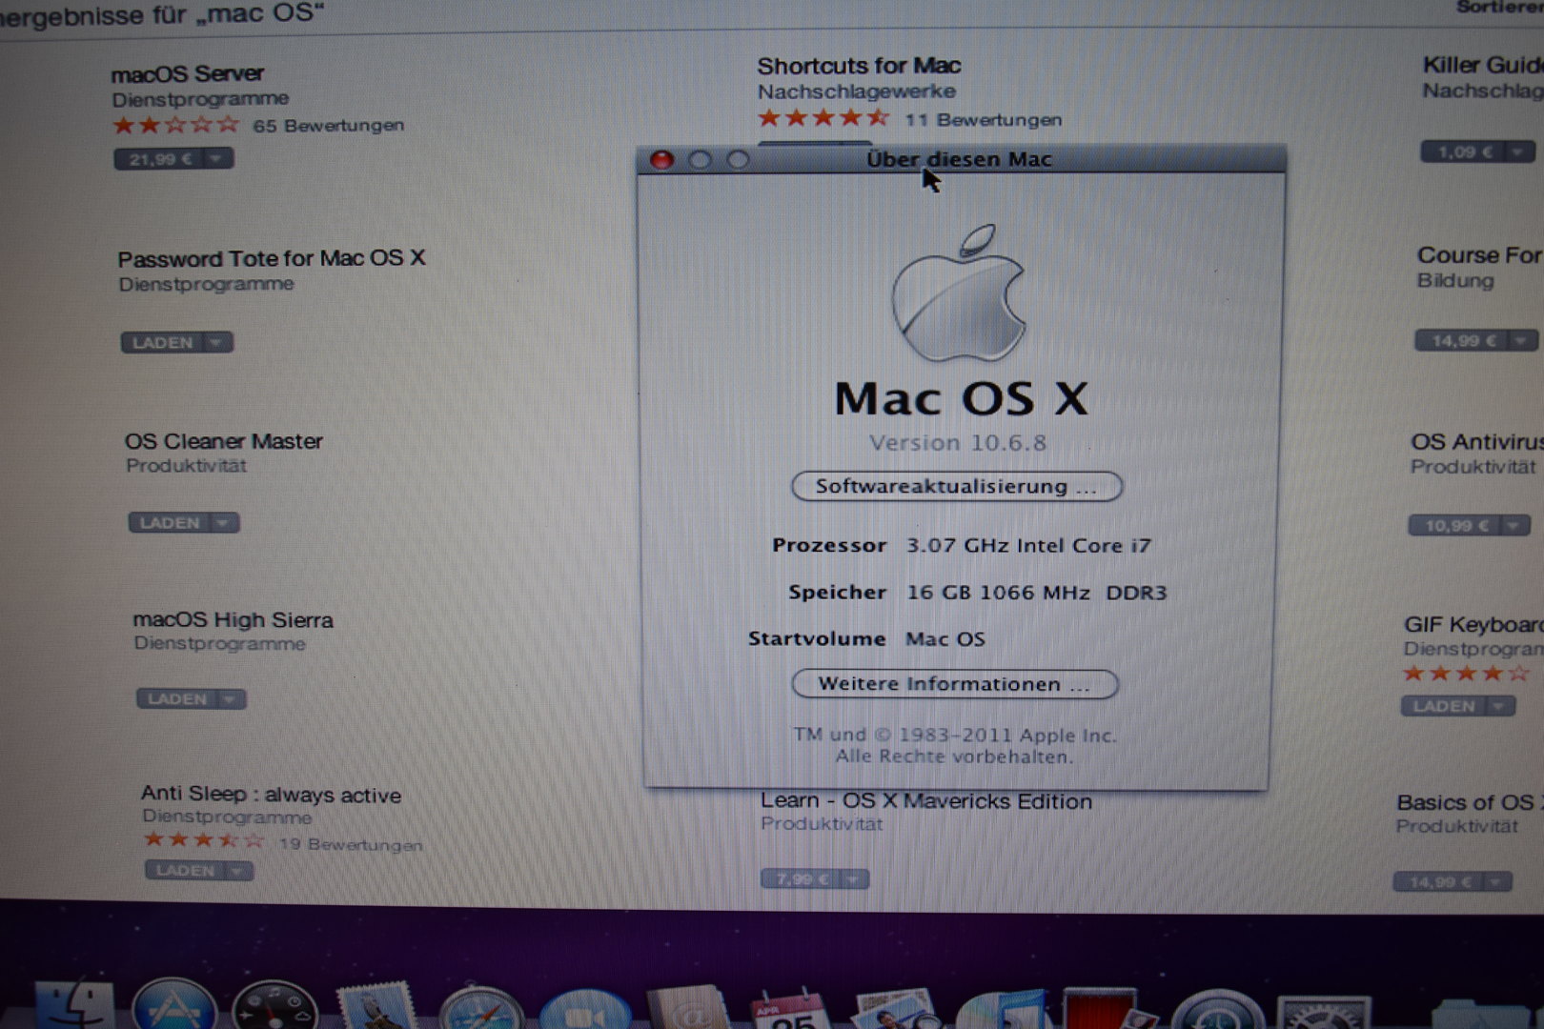Open the GIF Keyboard app page

tap(1473, 625)
